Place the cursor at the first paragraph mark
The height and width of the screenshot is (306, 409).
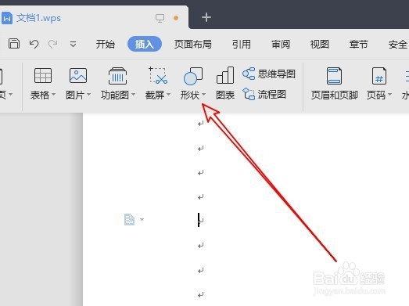tap(200, 124)
